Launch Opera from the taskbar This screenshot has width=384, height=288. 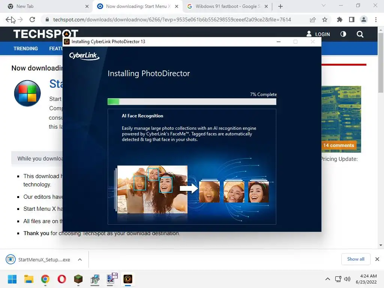(x=62, y=279)
